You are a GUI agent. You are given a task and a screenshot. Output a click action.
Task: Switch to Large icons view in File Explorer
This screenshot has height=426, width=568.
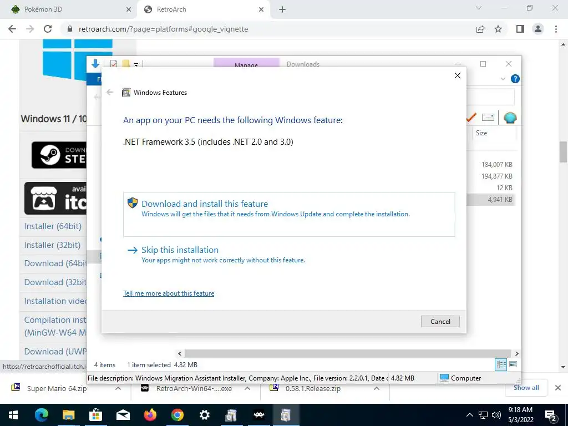tap(513, 364)
